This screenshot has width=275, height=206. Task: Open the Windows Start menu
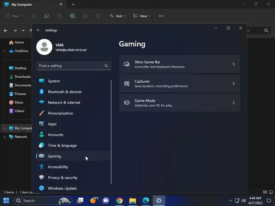pyautogui.click(x=6, y=201)
